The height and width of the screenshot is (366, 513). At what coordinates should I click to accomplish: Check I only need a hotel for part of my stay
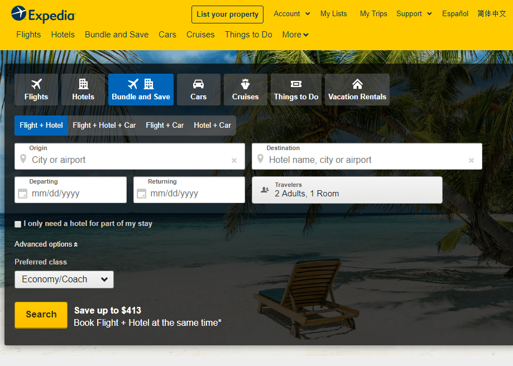18,224
